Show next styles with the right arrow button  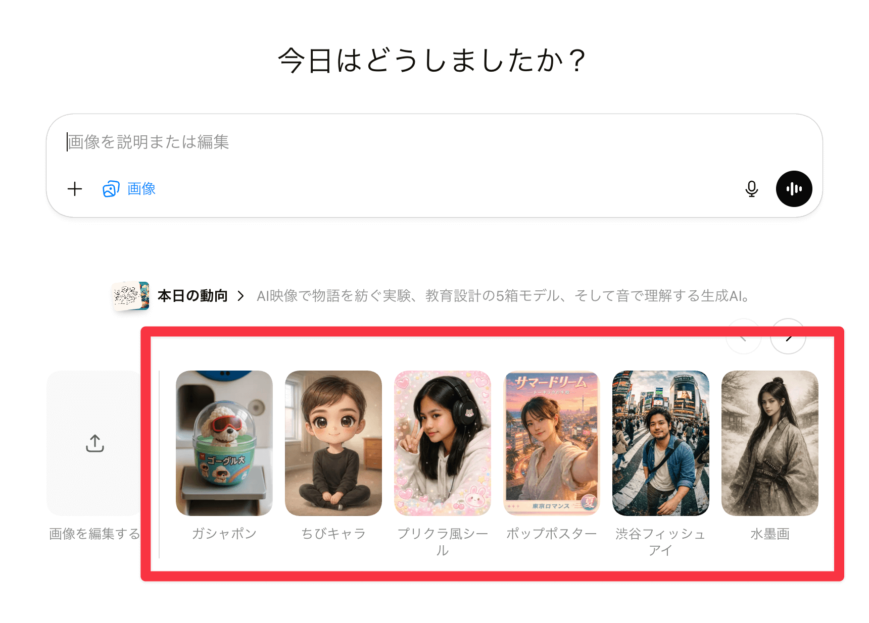pyautogui.click(x=788, y=336)
